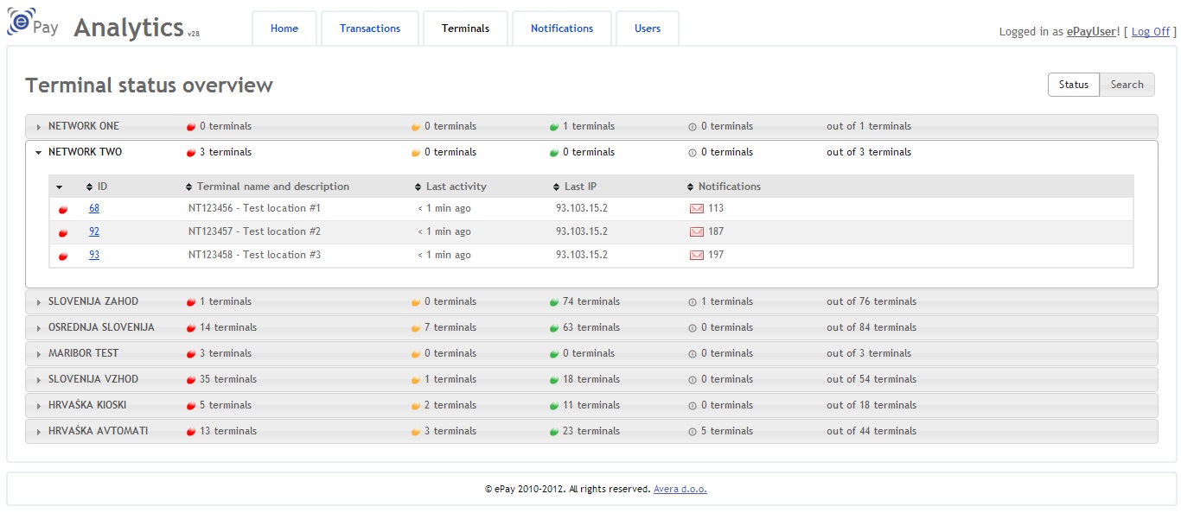Click green online icon in NETWORK ONE row
This screenshot has width=1181, height=513.
point(554,127)
